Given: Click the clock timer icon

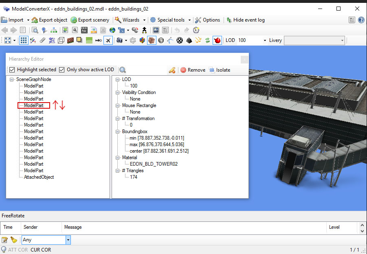Looking at the screenshot, I should pyautogui.click(x=196, y=30).
